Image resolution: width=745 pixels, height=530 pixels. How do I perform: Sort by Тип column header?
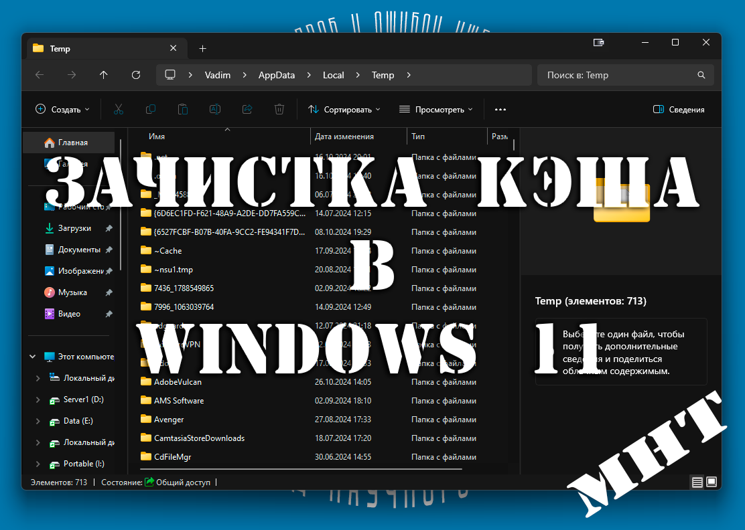click(x=418, y=137)
